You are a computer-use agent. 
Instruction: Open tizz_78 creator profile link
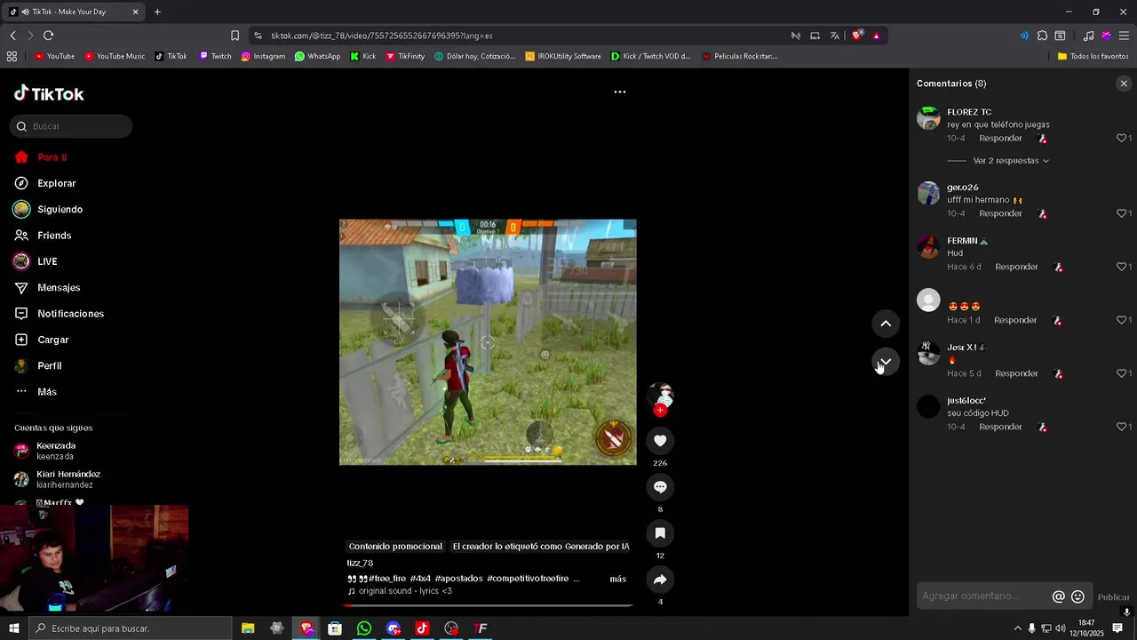360,563
